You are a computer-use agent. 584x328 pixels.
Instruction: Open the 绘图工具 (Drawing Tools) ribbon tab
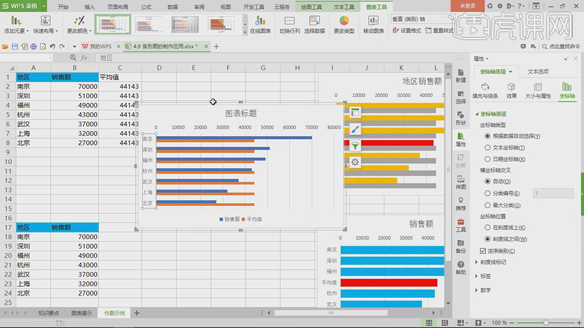311,6
